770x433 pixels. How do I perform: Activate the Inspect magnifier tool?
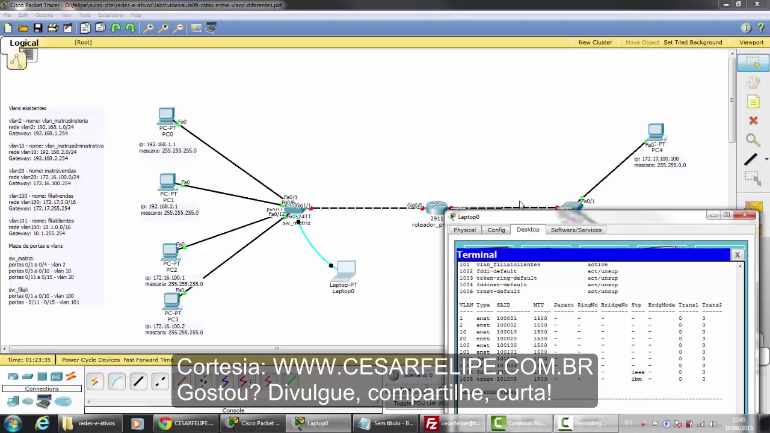point(752,140)
